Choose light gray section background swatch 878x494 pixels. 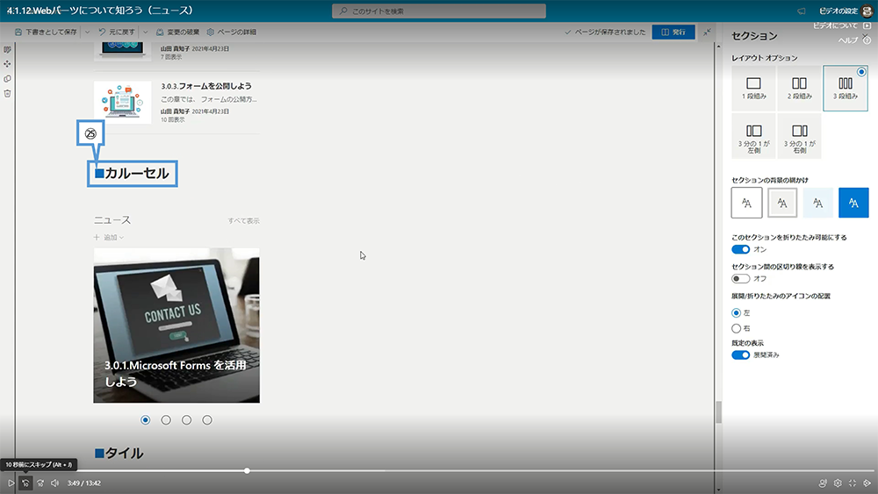point(782,203)
